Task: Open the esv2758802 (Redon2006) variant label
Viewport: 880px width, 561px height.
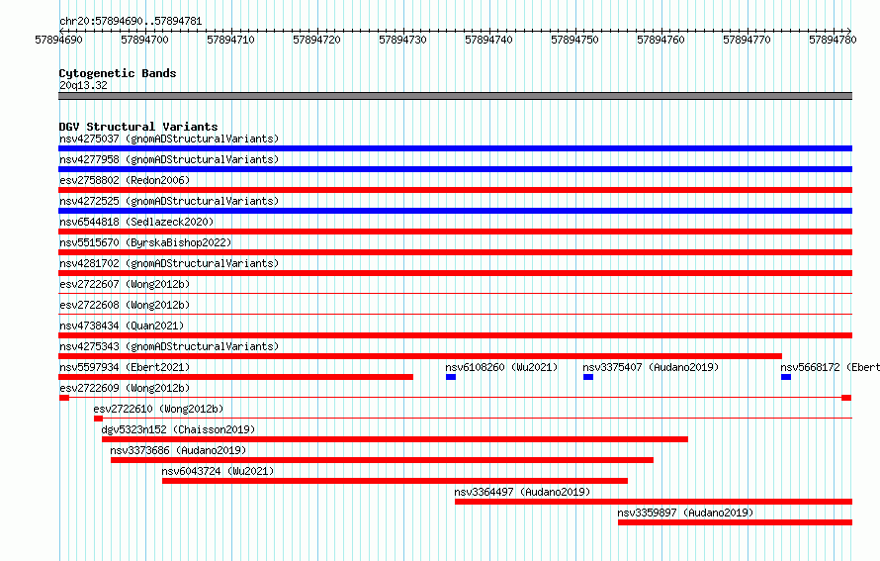Action: tap(125, 180)
